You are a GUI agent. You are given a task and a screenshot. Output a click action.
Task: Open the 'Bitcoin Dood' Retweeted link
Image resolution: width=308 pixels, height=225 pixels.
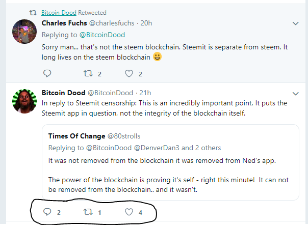pos(59,13)
